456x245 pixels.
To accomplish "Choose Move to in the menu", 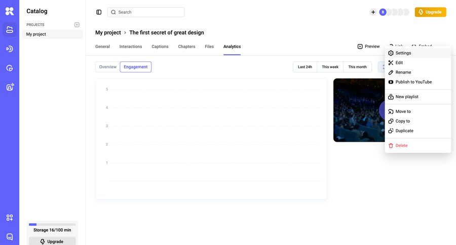I will [x=418, y=111].
